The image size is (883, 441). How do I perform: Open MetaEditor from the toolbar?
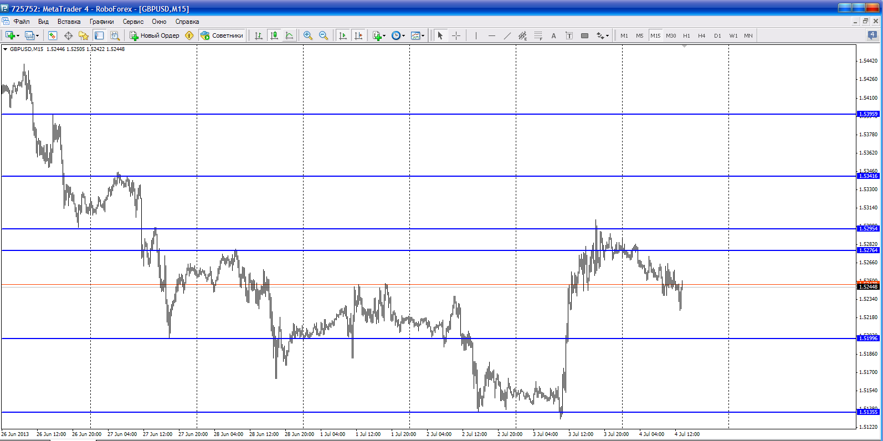pos(189,35)
